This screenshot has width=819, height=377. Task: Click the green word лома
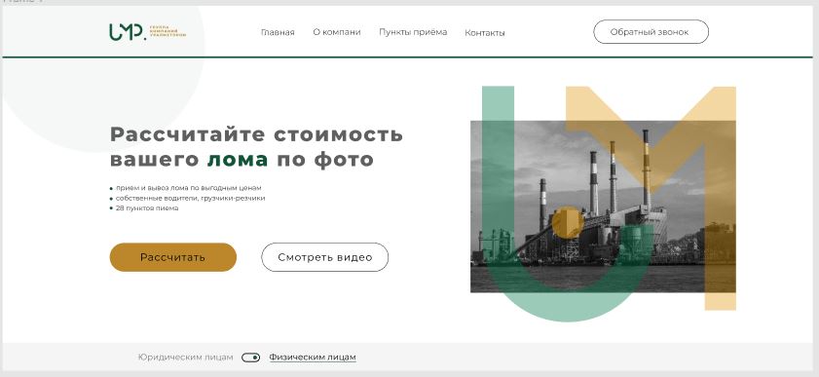click(238, 160)
